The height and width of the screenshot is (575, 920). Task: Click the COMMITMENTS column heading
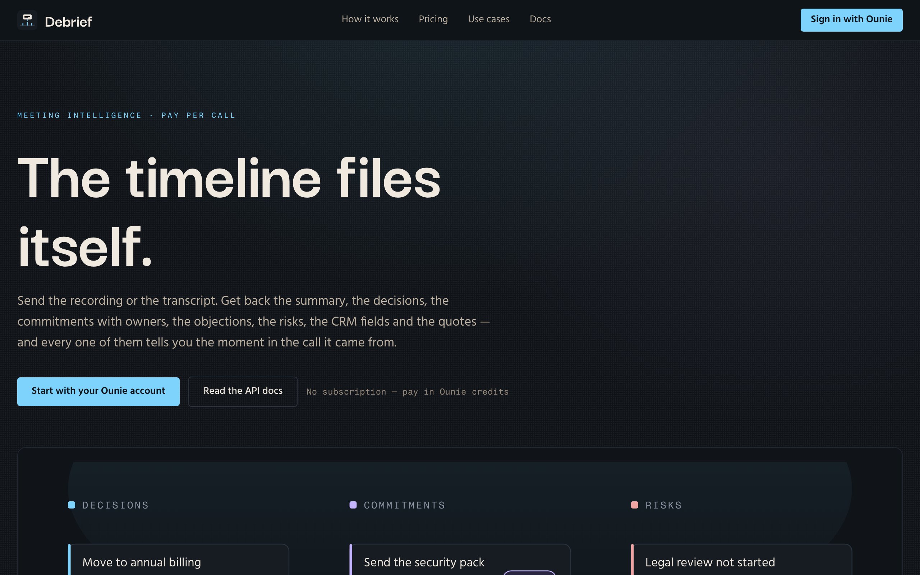(405, 505)
